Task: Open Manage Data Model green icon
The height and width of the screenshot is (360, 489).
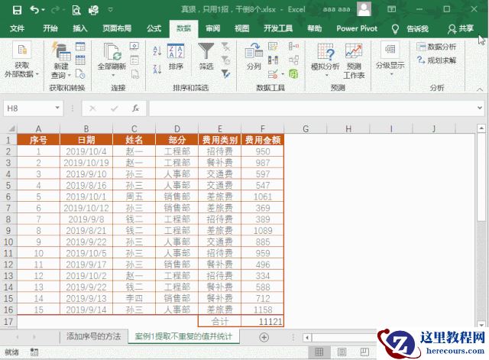Action: pos(293,74)
